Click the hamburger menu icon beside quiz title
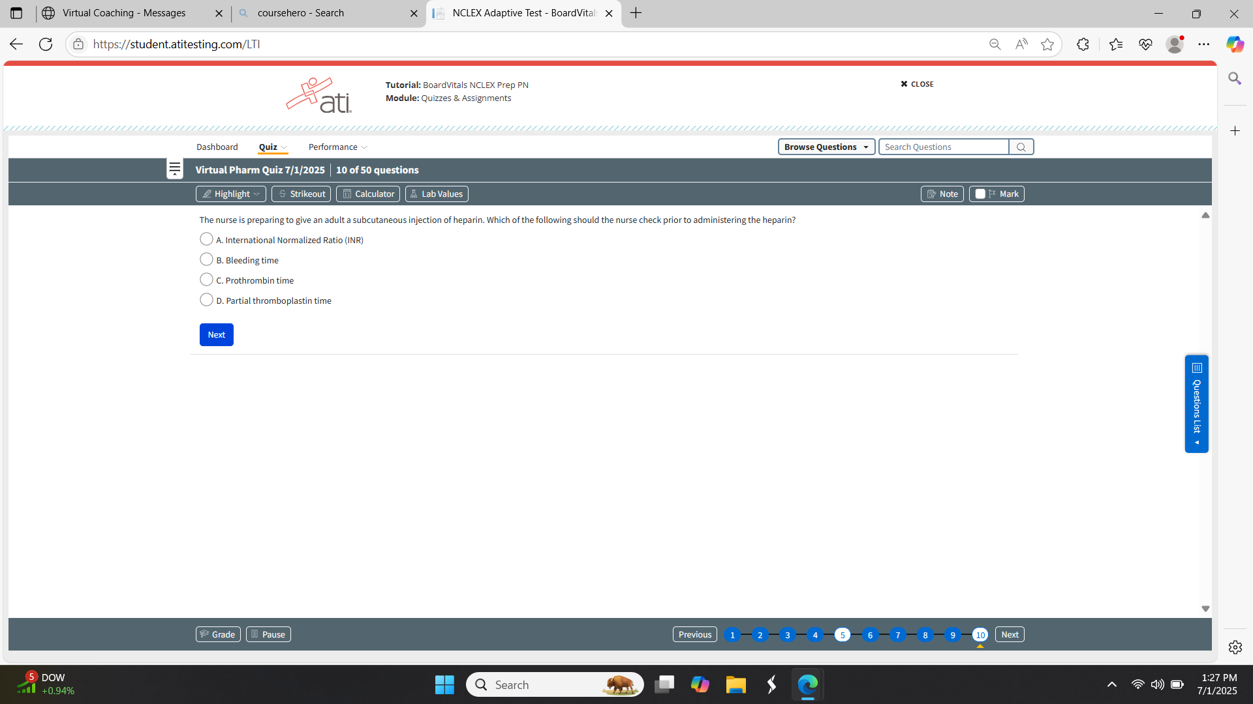 [174, 169]
